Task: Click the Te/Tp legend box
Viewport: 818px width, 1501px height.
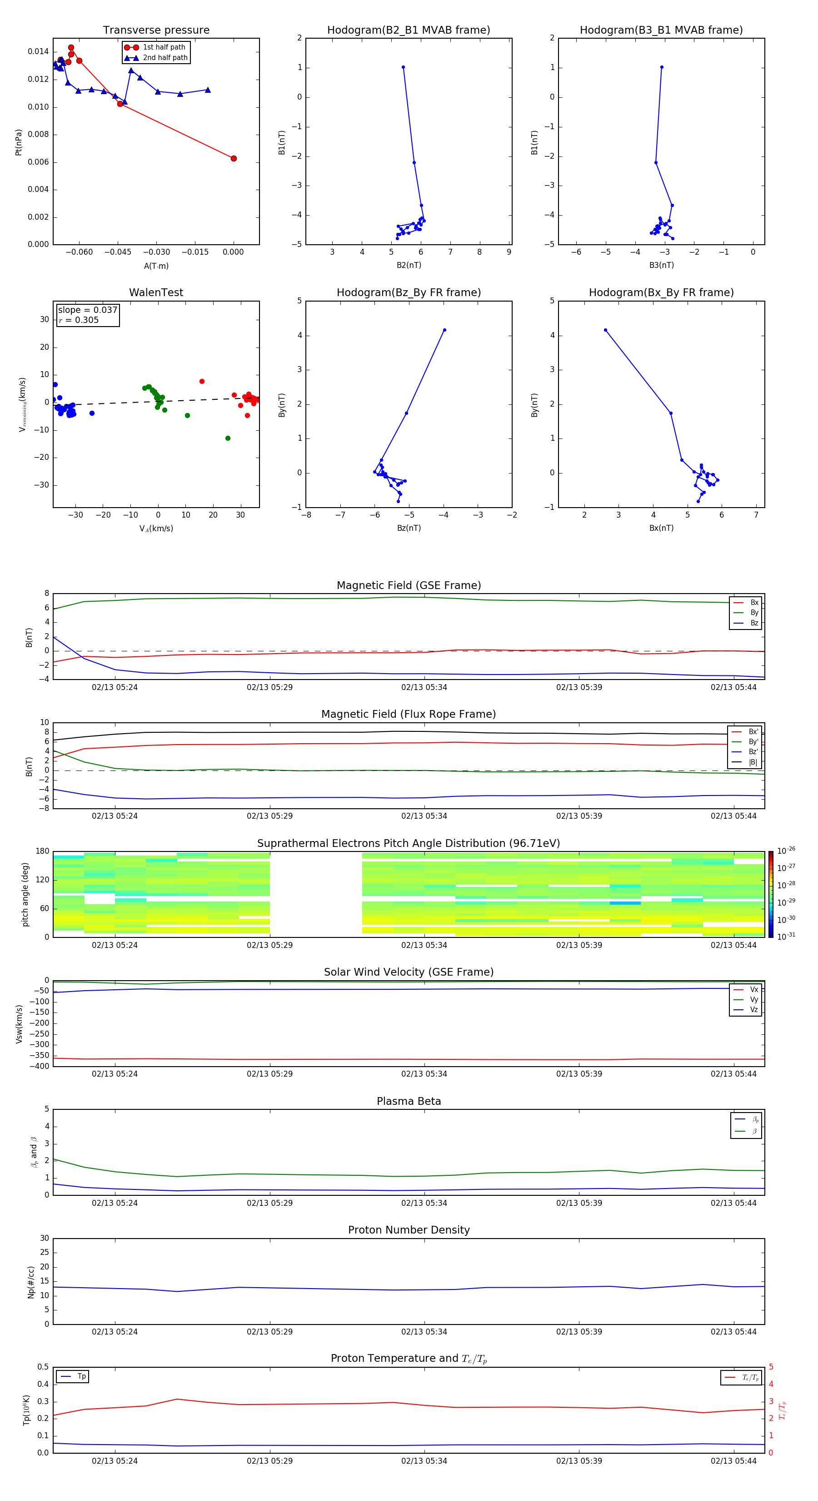Action: 741,1377
